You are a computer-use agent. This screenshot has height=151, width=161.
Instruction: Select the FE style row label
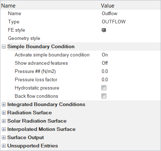click(x=17, y=30)
